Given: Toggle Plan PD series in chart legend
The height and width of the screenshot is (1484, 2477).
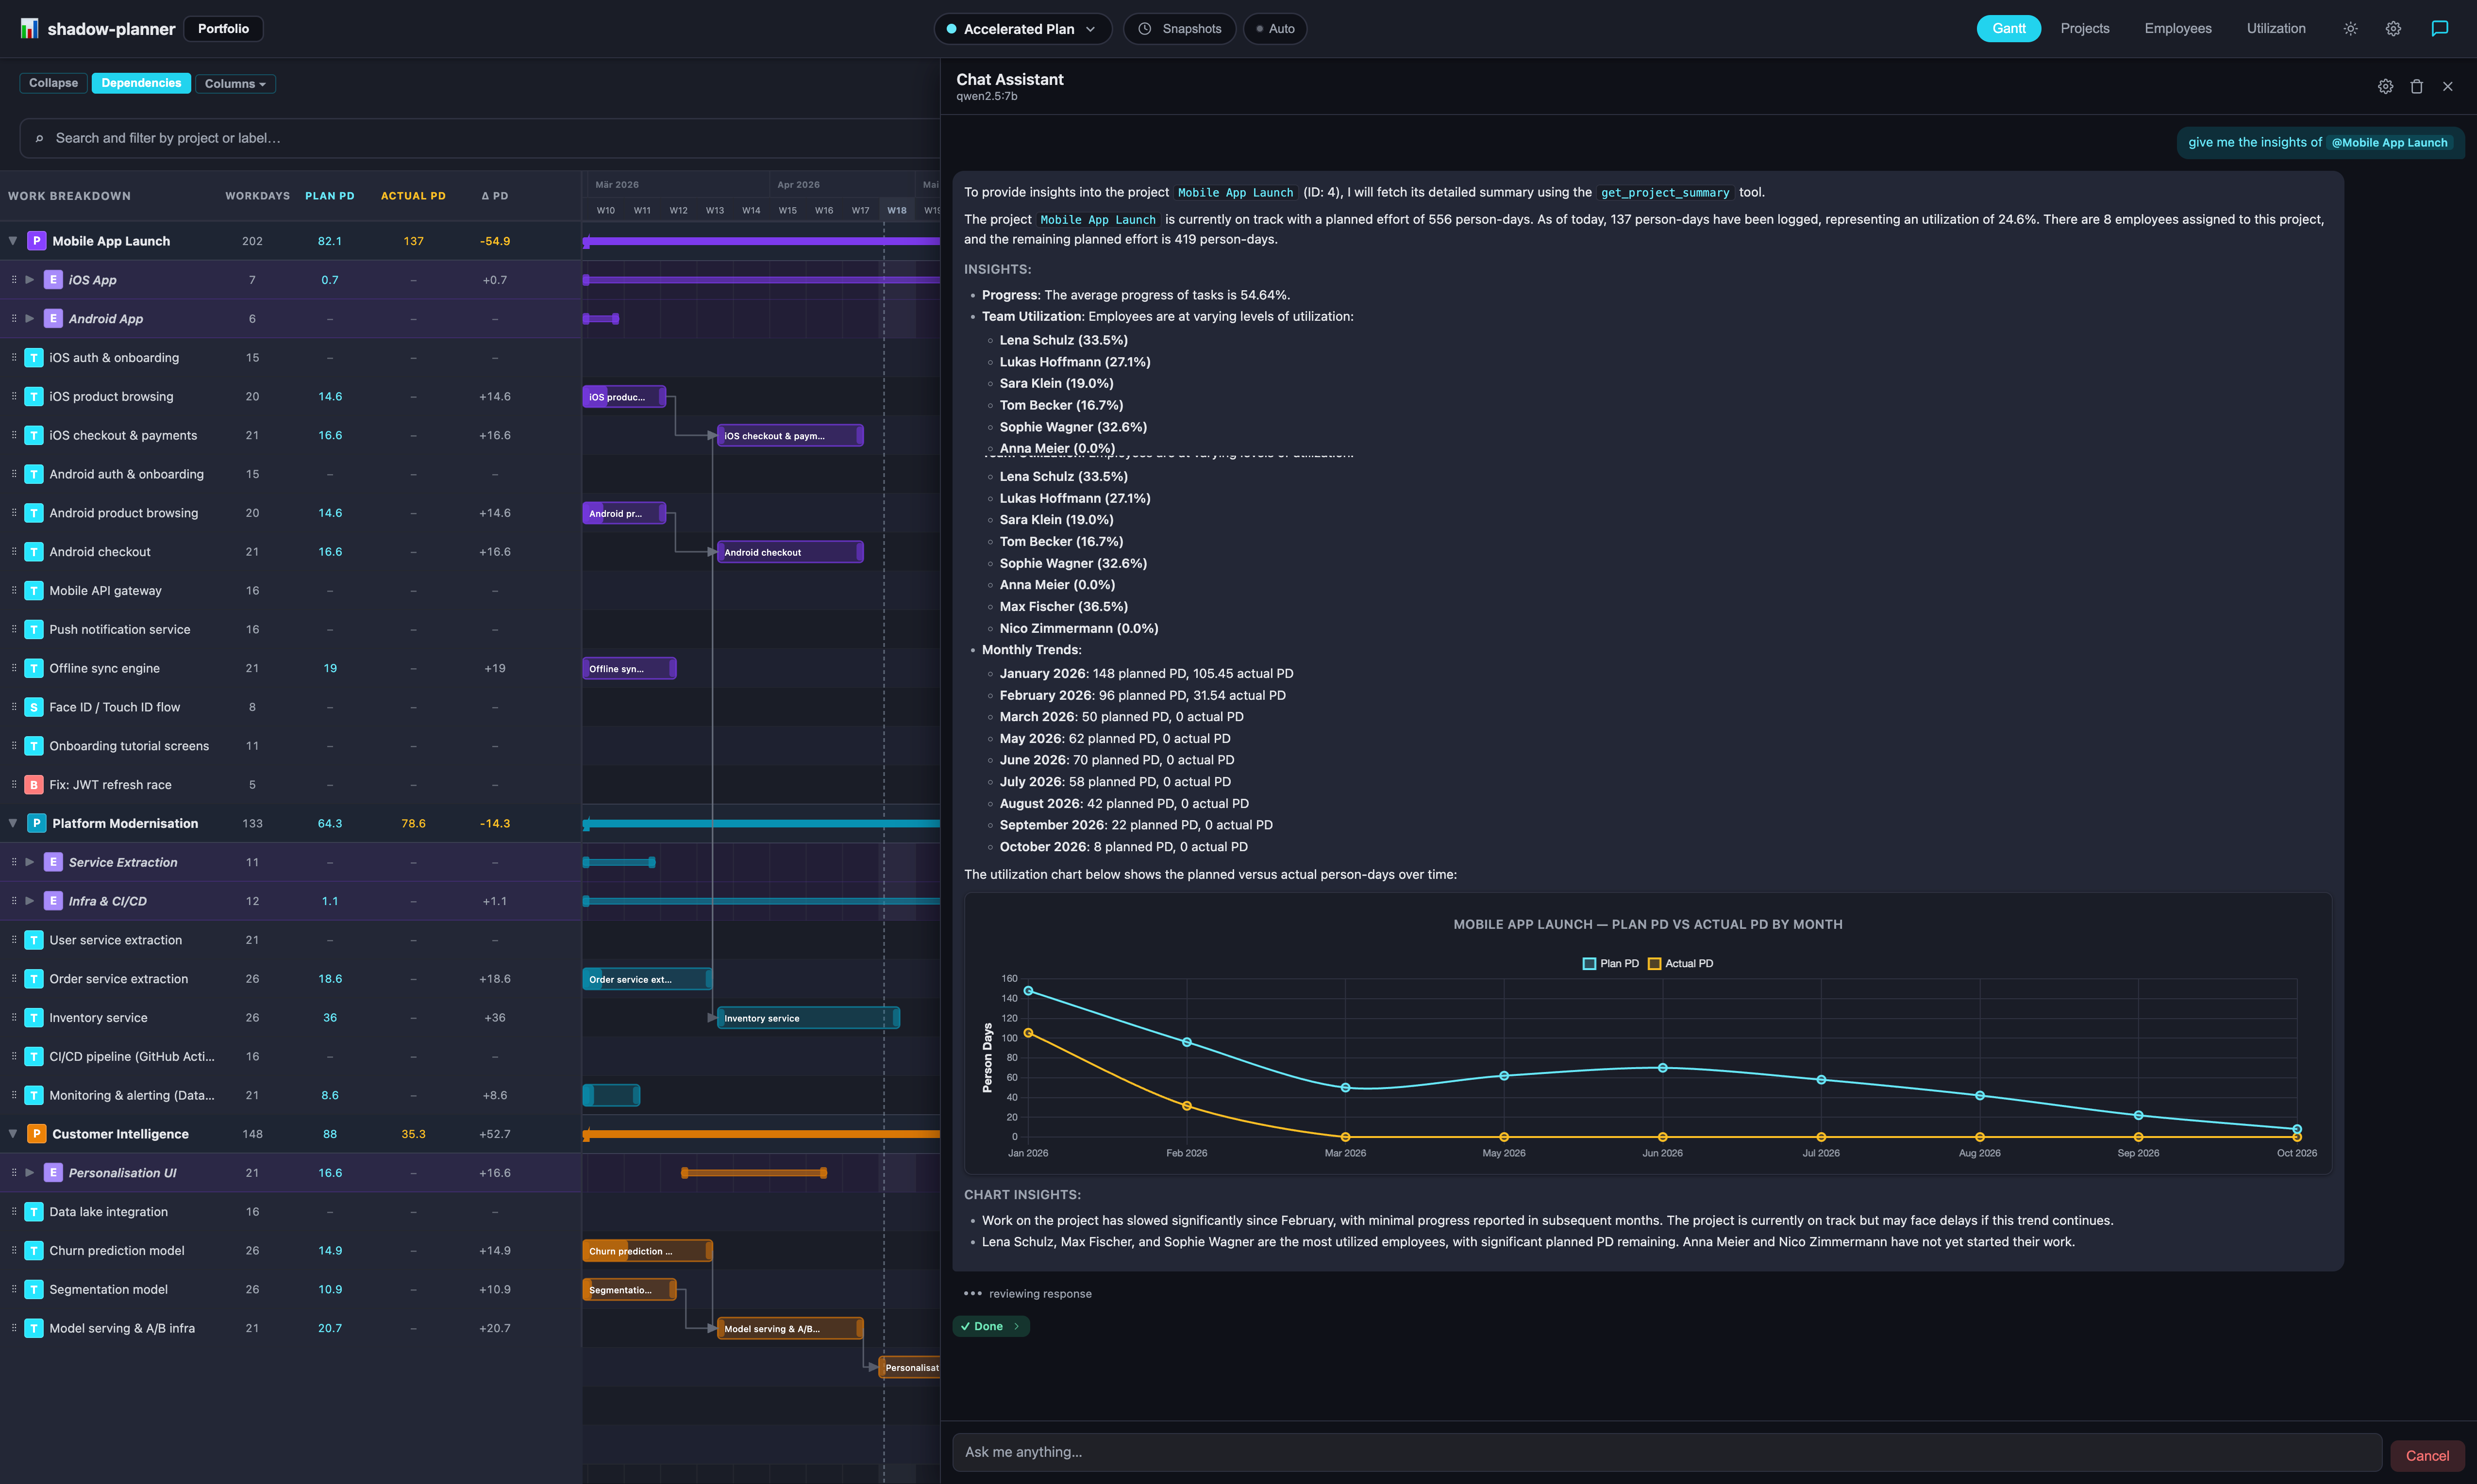Looking at the screenshot, I should [1611, 964].
